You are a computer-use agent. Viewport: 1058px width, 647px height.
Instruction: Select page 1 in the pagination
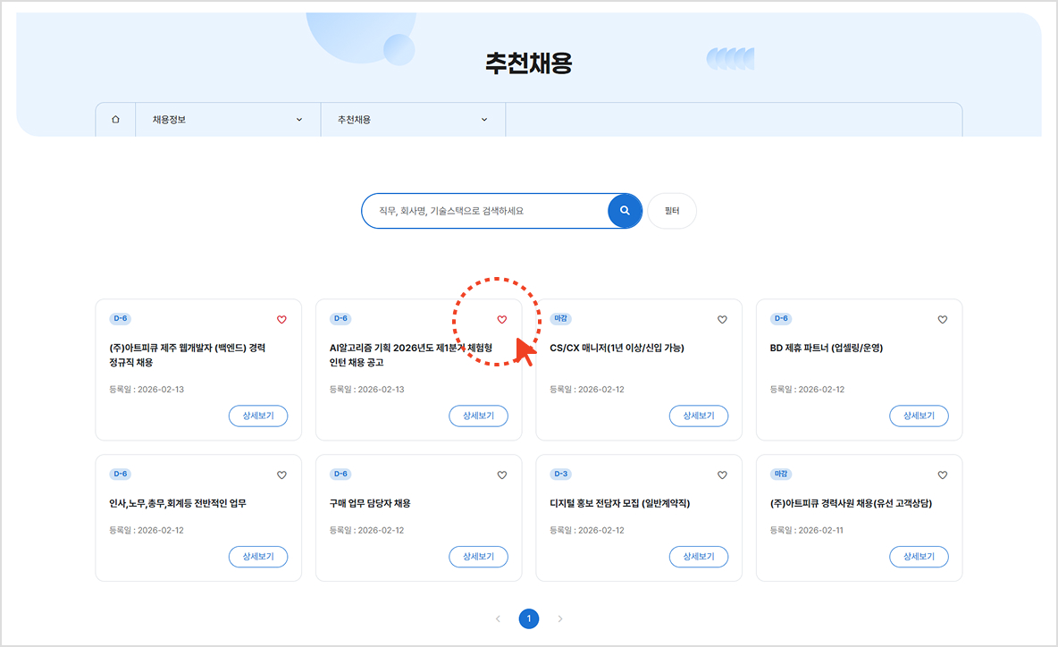tap(528, 618)
